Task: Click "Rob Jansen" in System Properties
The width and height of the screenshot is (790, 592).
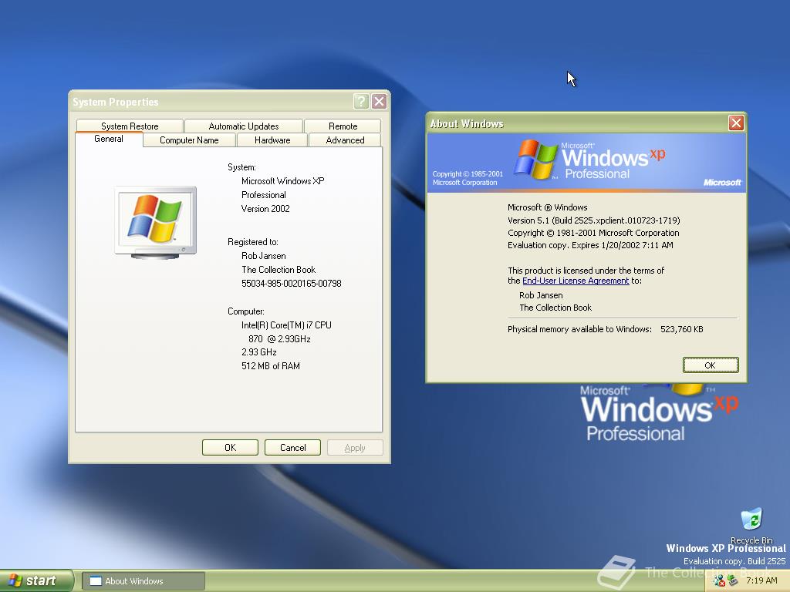Action: tap(264, 256)
